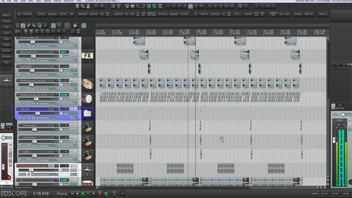Open the Help menu
This screenshot has width=352, height=198.
point(79,1)
